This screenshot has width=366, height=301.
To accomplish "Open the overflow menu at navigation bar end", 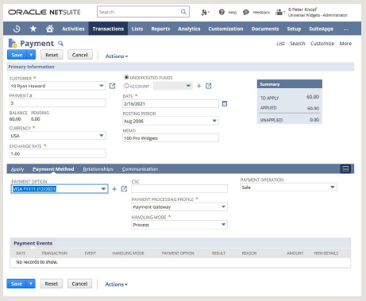I will 346,29.
